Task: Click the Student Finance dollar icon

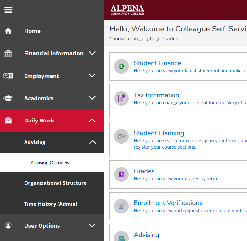Action: (x=121, y=66)
